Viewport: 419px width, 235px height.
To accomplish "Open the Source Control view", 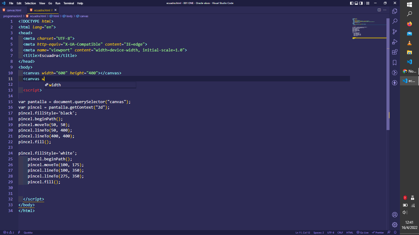I will tap(395, 32).
